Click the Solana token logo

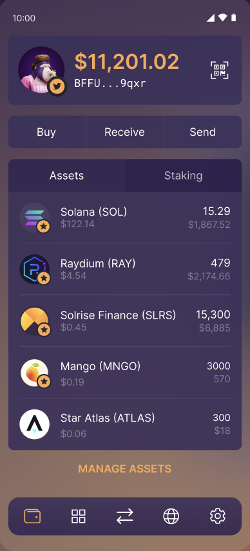click(34, 218)
